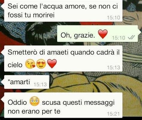
Task: Tap the kissing face emoji next to 'cielo'
Action: tap(30, 64)
